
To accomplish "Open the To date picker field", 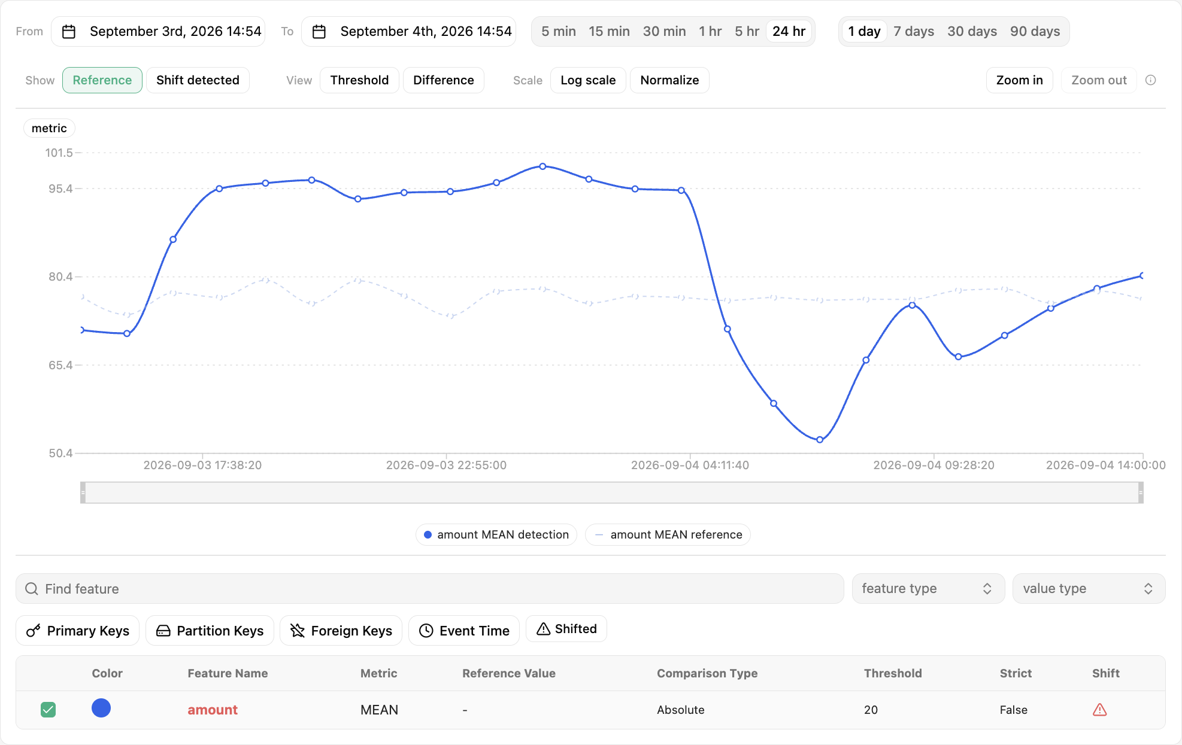I will coord(408,32).
